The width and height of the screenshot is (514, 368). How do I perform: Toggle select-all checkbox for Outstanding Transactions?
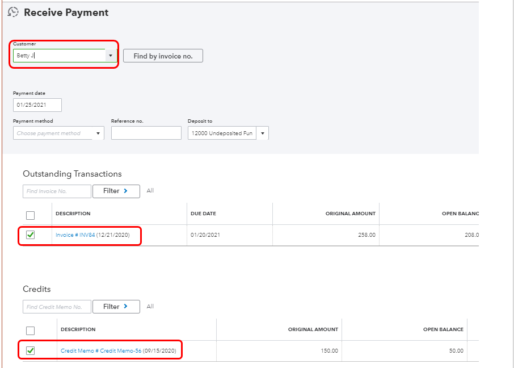coord(31,215)
